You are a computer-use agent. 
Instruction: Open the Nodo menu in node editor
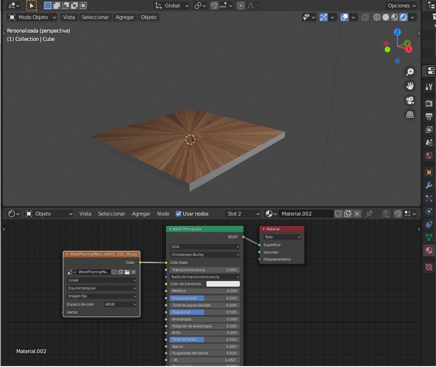[x=163, y=214]
